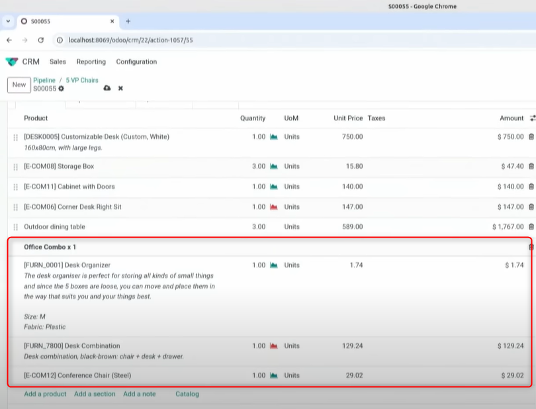Viewport: 536px width, 409px height.
Task: Click the Amount column header
Action: [512, 118]
